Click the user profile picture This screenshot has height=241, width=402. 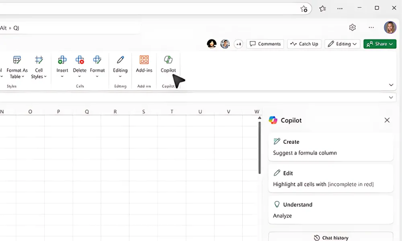pyautogui.click(x=390, y=27)
